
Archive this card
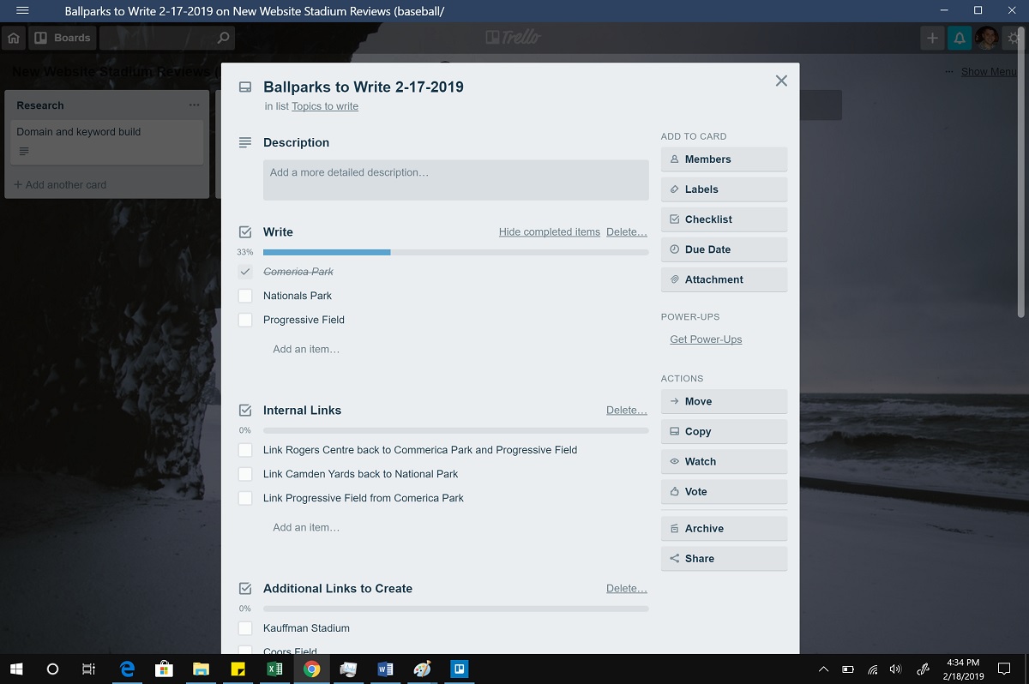(x=724, y=528)
